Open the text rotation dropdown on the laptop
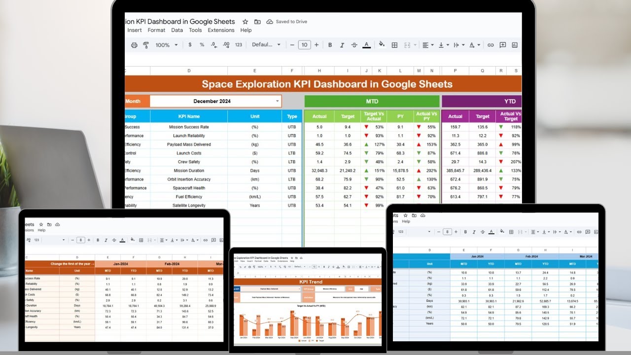Image resolution: width=631 pixels, height=355 pixels. coord(474,45)
